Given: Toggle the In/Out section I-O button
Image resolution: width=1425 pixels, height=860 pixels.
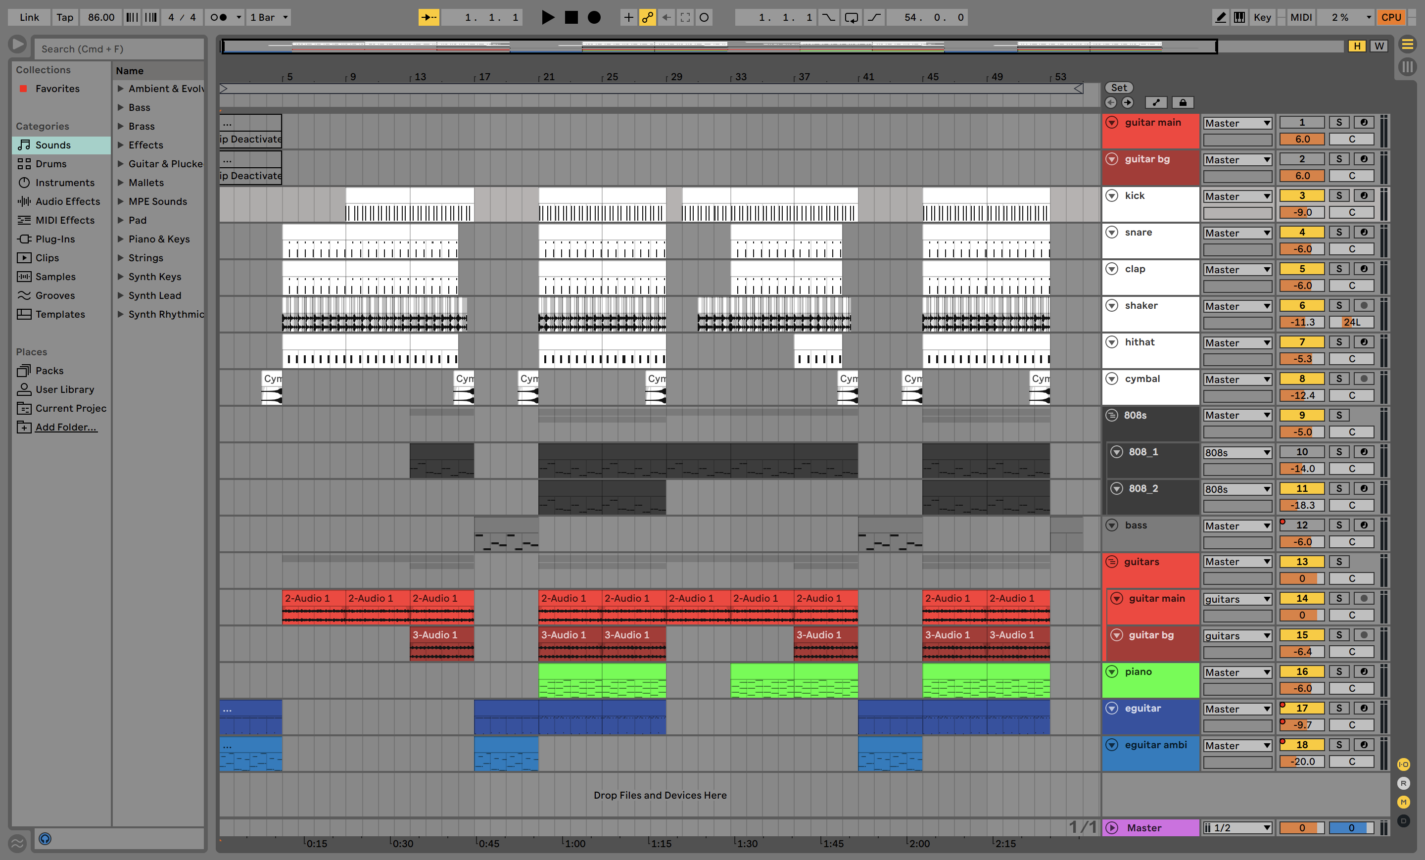Looking at the screenshot, I should 1404,764.
